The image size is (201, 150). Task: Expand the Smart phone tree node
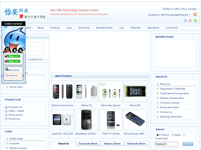(x=6, y=115)
